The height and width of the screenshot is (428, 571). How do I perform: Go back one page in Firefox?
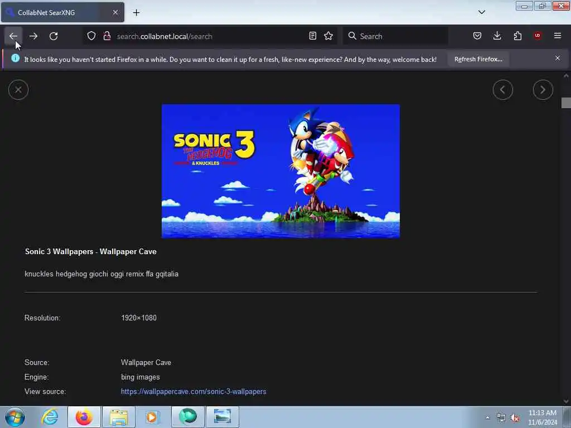[x=13, y=36]
